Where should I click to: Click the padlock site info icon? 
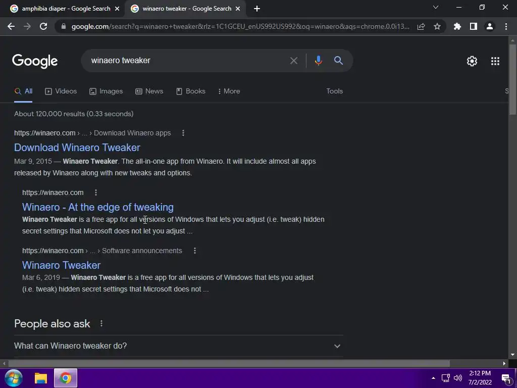tap(64, 26)
